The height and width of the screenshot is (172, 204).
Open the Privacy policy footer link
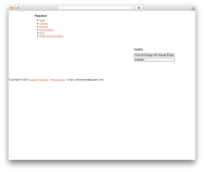(x=58, y=80)
